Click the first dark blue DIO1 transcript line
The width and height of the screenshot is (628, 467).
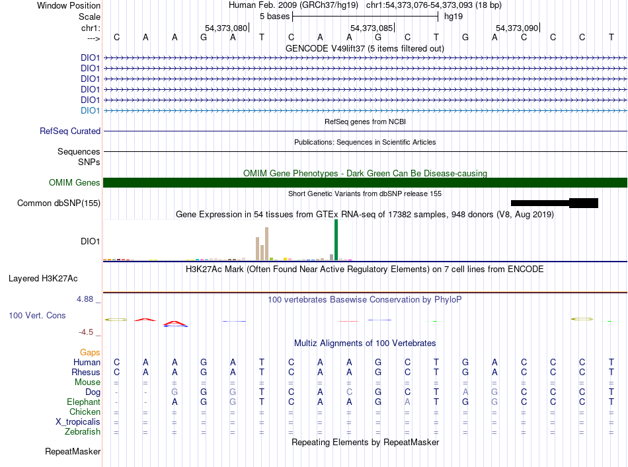pyautogui.click(x=365, y=58)
